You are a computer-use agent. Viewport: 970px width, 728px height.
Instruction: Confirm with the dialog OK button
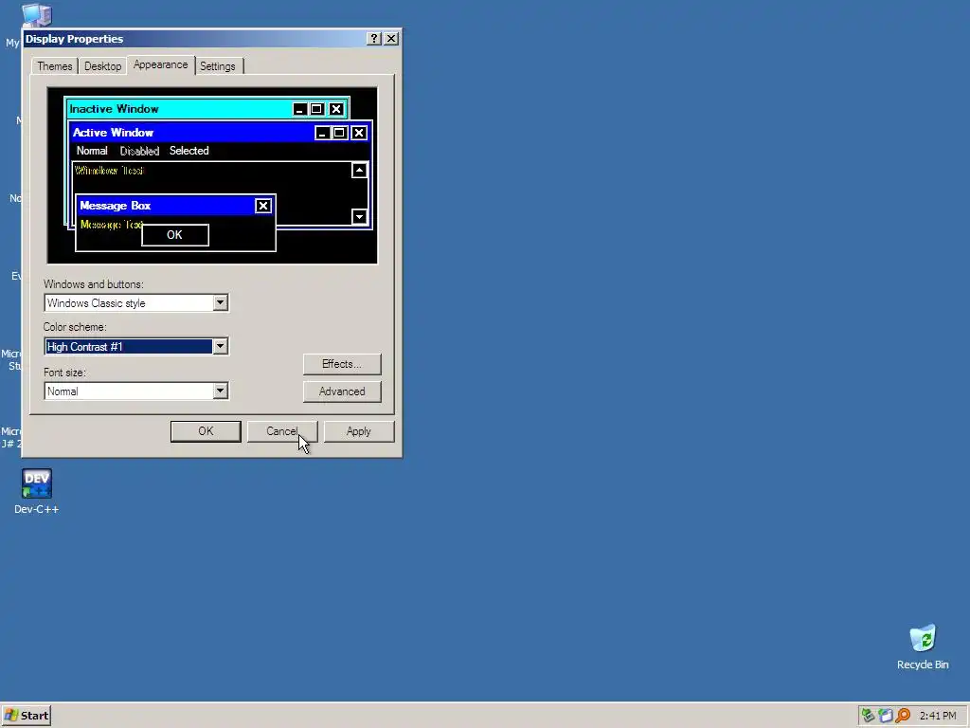[206, 431]
